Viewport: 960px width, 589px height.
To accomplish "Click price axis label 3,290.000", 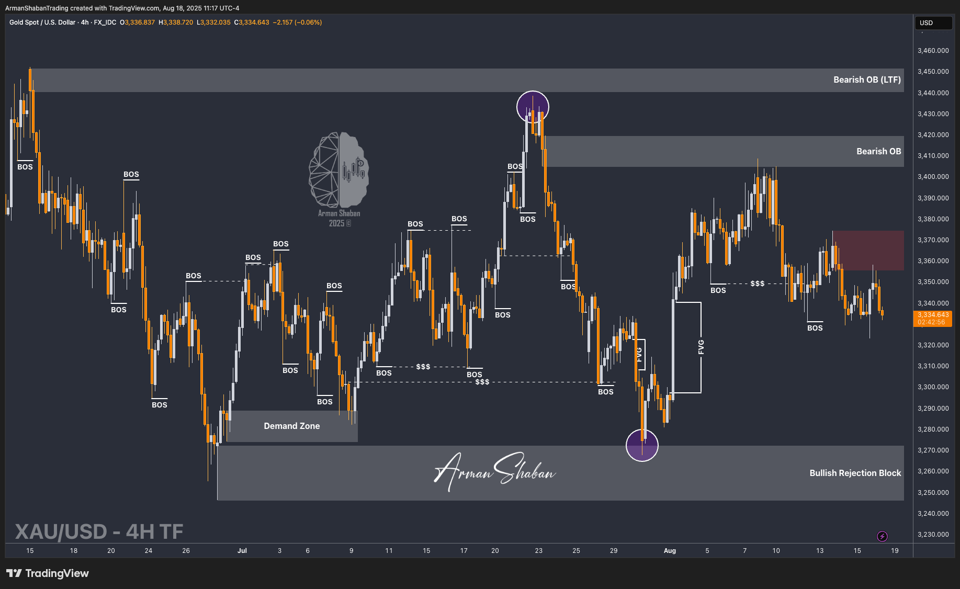I will point(933,409).
